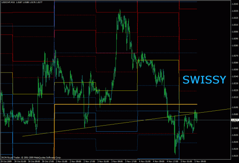Viewport: 239px width, 163px height.
Task: Click the 1.0305 price axis label
Action: [x=235, y=32]
